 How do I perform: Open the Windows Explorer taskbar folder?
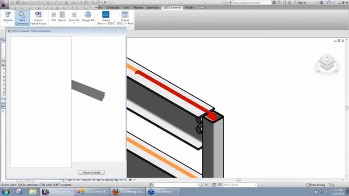pos(33,192)
